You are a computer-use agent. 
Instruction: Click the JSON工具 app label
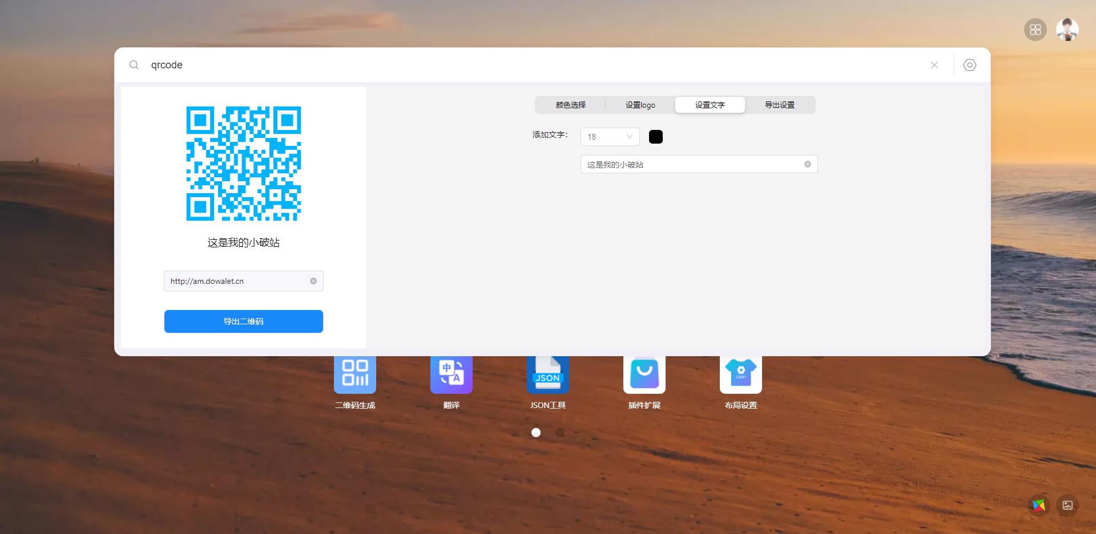(x=548, y=405)
